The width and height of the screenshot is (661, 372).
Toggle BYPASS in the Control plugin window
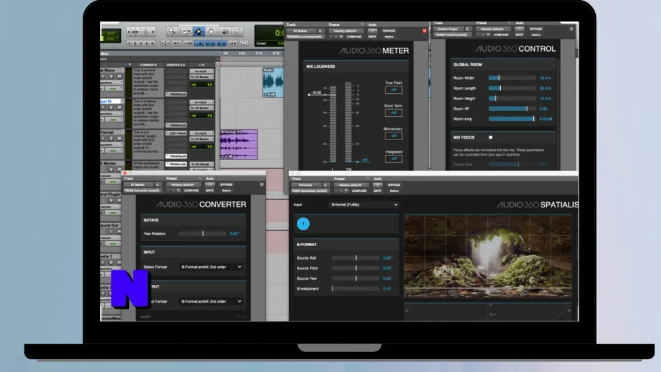pos(536,29)
